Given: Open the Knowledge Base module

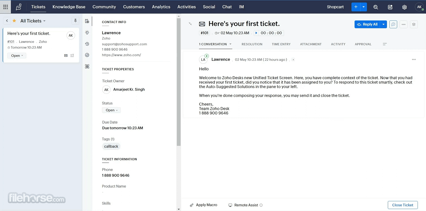Looking at the screenshot, I should click(x=69, y=7).
